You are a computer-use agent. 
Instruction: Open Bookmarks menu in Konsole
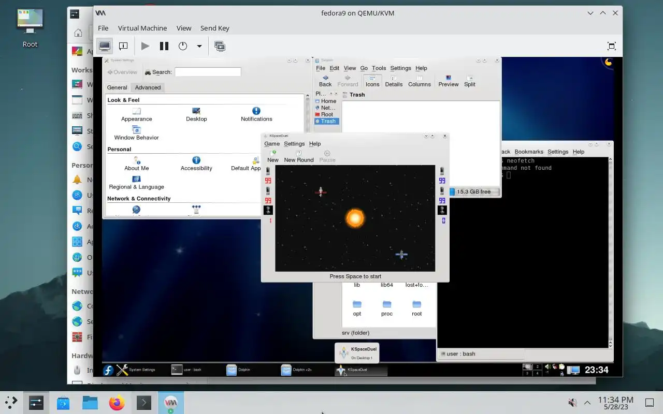point(529,152)
